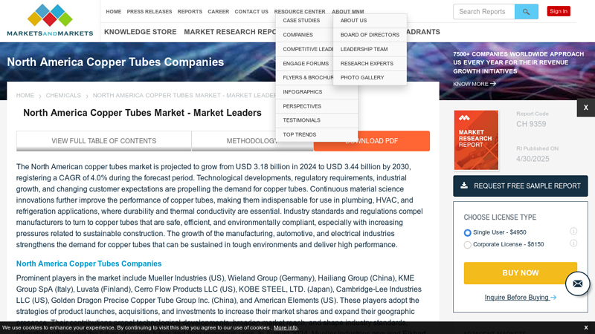Viewport: 595px width, 334px height.
Task: Click North America Copper Tubes Companies heading link
Action: [x=89, y=264]
